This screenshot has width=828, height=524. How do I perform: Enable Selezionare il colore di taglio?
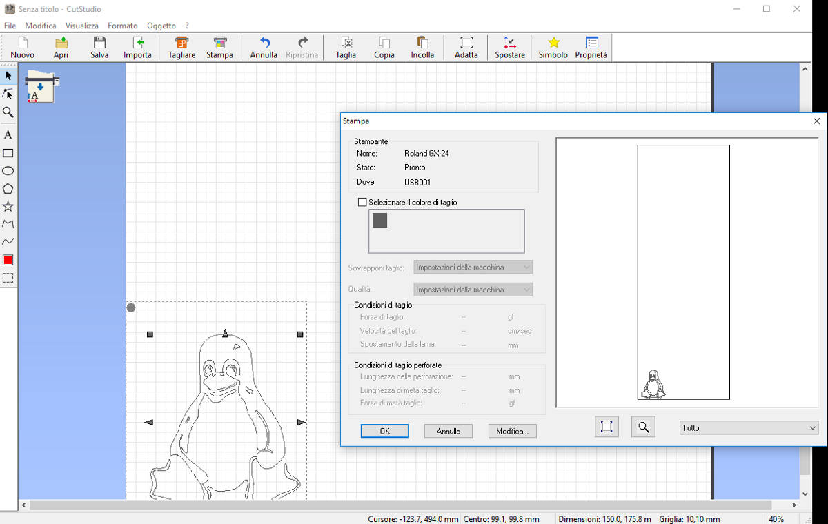coord(362,203)
